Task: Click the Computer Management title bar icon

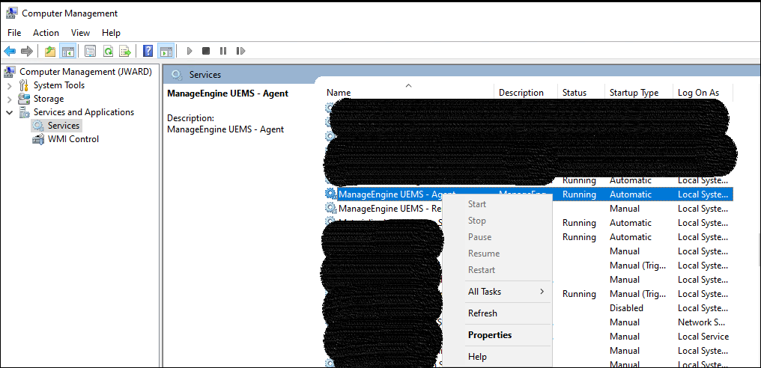Action: 12,13
